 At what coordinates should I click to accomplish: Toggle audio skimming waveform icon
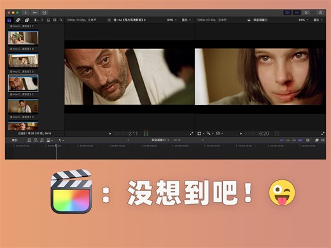click(x=288, y=140)
